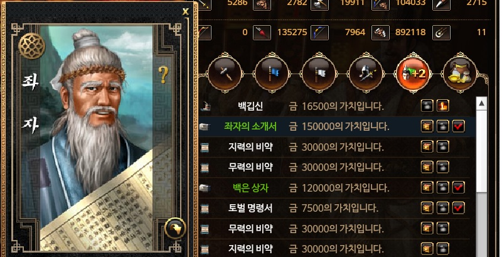Viewport: 502px width, 257px height.
Task: Click the round gold emblem at card bottom
Action: pos(175,229)
